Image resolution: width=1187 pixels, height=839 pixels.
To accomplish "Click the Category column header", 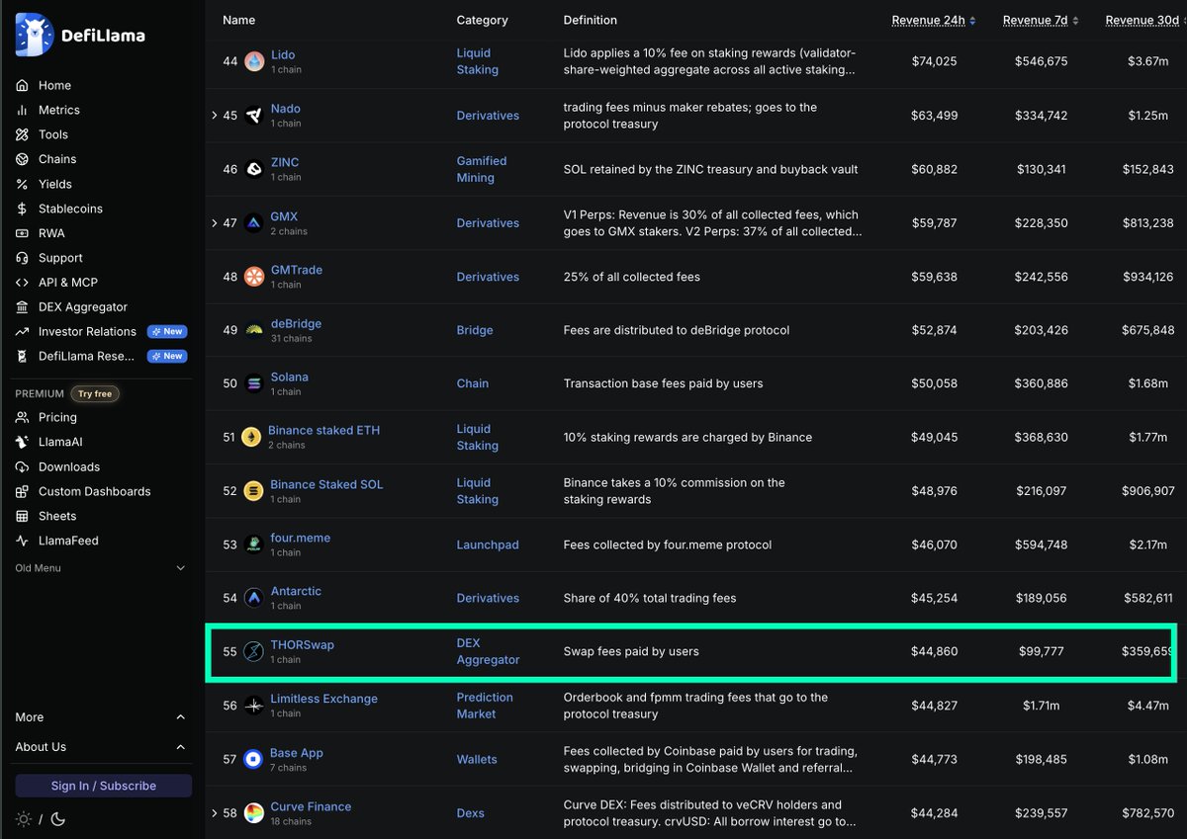I will click(x=483, y=20).
